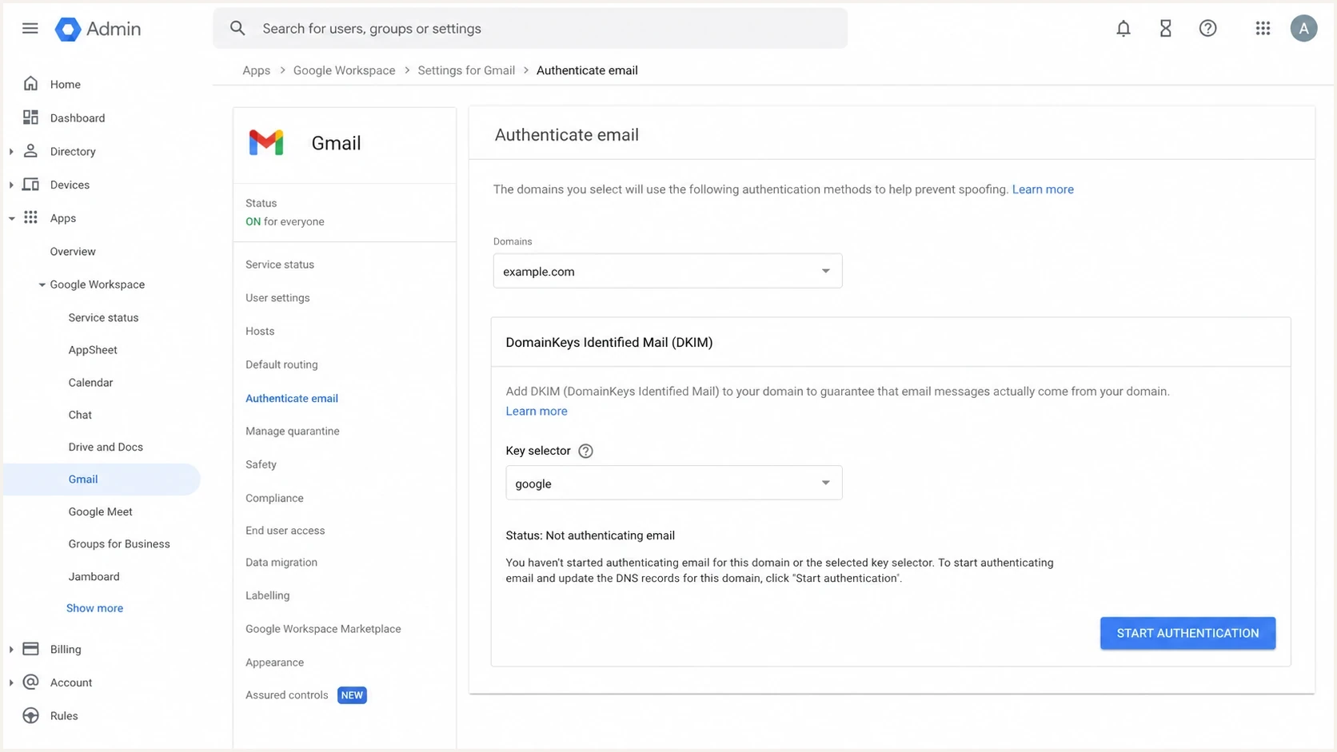Click the Gmail logo icon
Viewport: 1337px width, 752px height.
coord(266,143)
